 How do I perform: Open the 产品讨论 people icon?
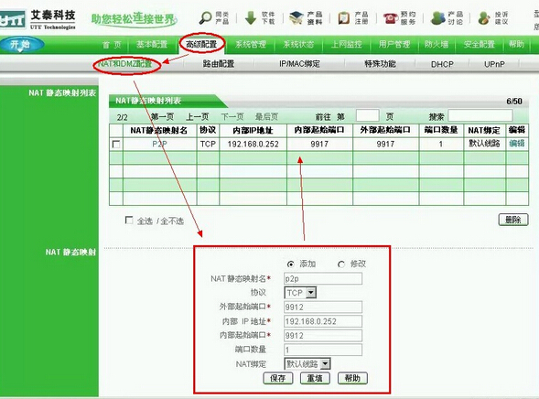(438, 18)
